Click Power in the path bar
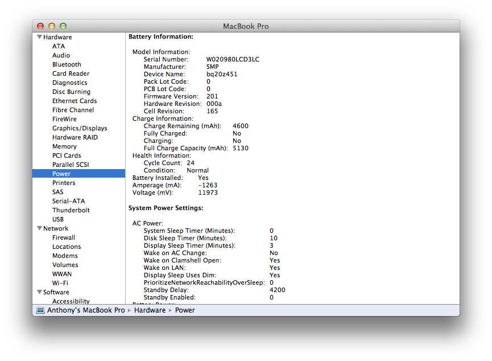This screenshot has height=361, width=492. coord(185,310)
